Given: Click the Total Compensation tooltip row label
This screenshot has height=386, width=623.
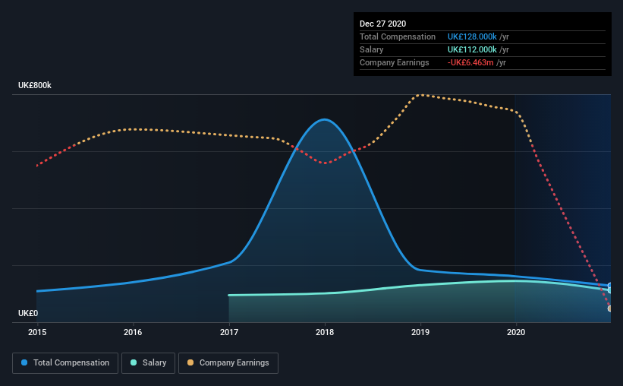Looking at the screenshot, I should tap(398, 36).
